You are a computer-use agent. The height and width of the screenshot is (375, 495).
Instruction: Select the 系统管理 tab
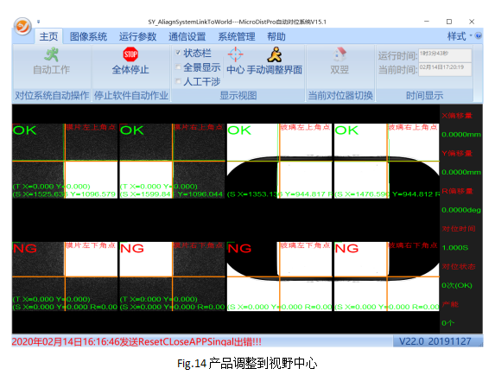click(x=237, y=36)
